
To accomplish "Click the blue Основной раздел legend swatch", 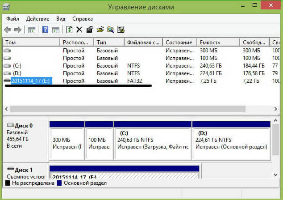I will coord(59,183).
